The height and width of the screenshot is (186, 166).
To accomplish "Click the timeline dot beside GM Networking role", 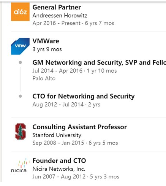I will coord(20,62).
